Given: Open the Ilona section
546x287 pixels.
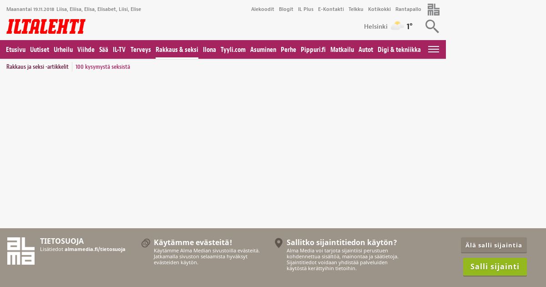Looking at the screenshot, I should (x=209, y=50).
